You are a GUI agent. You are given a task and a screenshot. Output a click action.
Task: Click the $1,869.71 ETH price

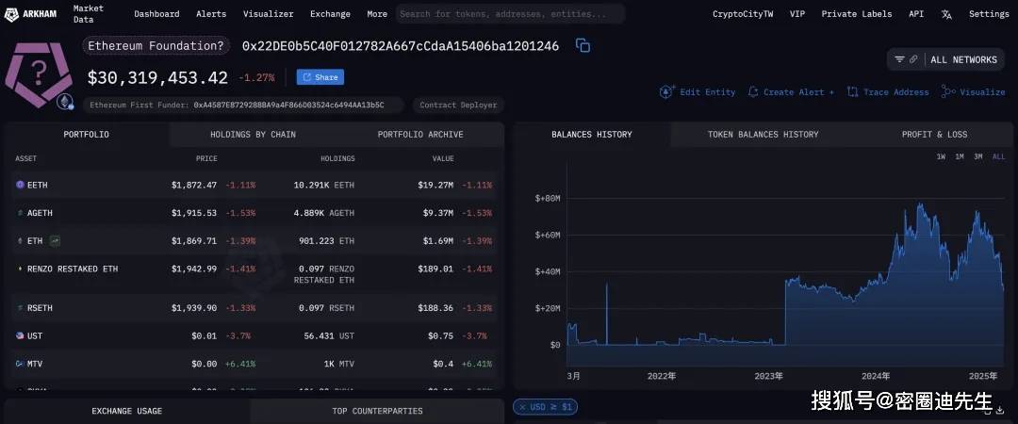[x=194, y=241]
